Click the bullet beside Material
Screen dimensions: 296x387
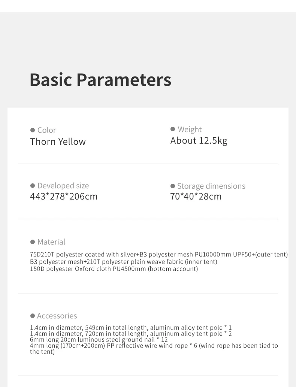coord(33,242)
